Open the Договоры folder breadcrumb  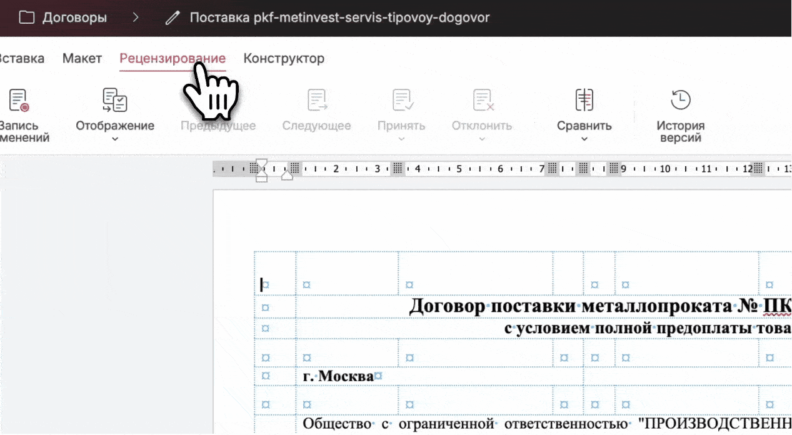tap(74, 17)
